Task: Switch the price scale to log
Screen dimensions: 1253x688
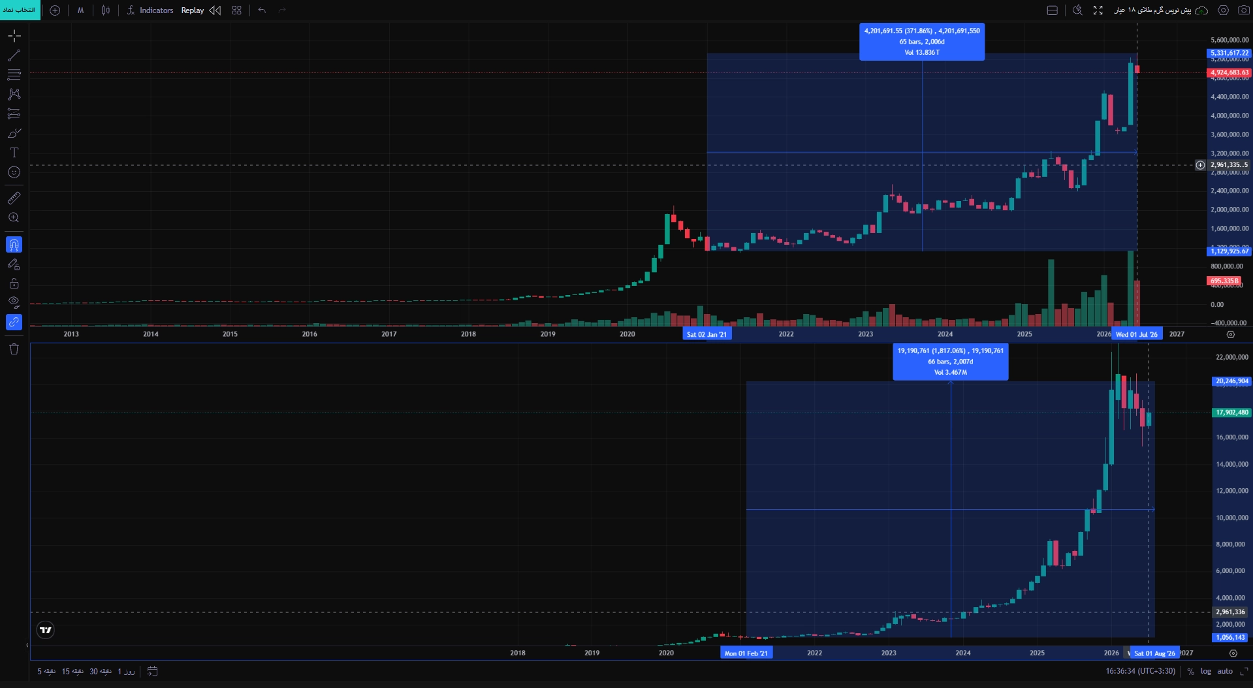Action: pyautogui.click(x=1205, y=671)
